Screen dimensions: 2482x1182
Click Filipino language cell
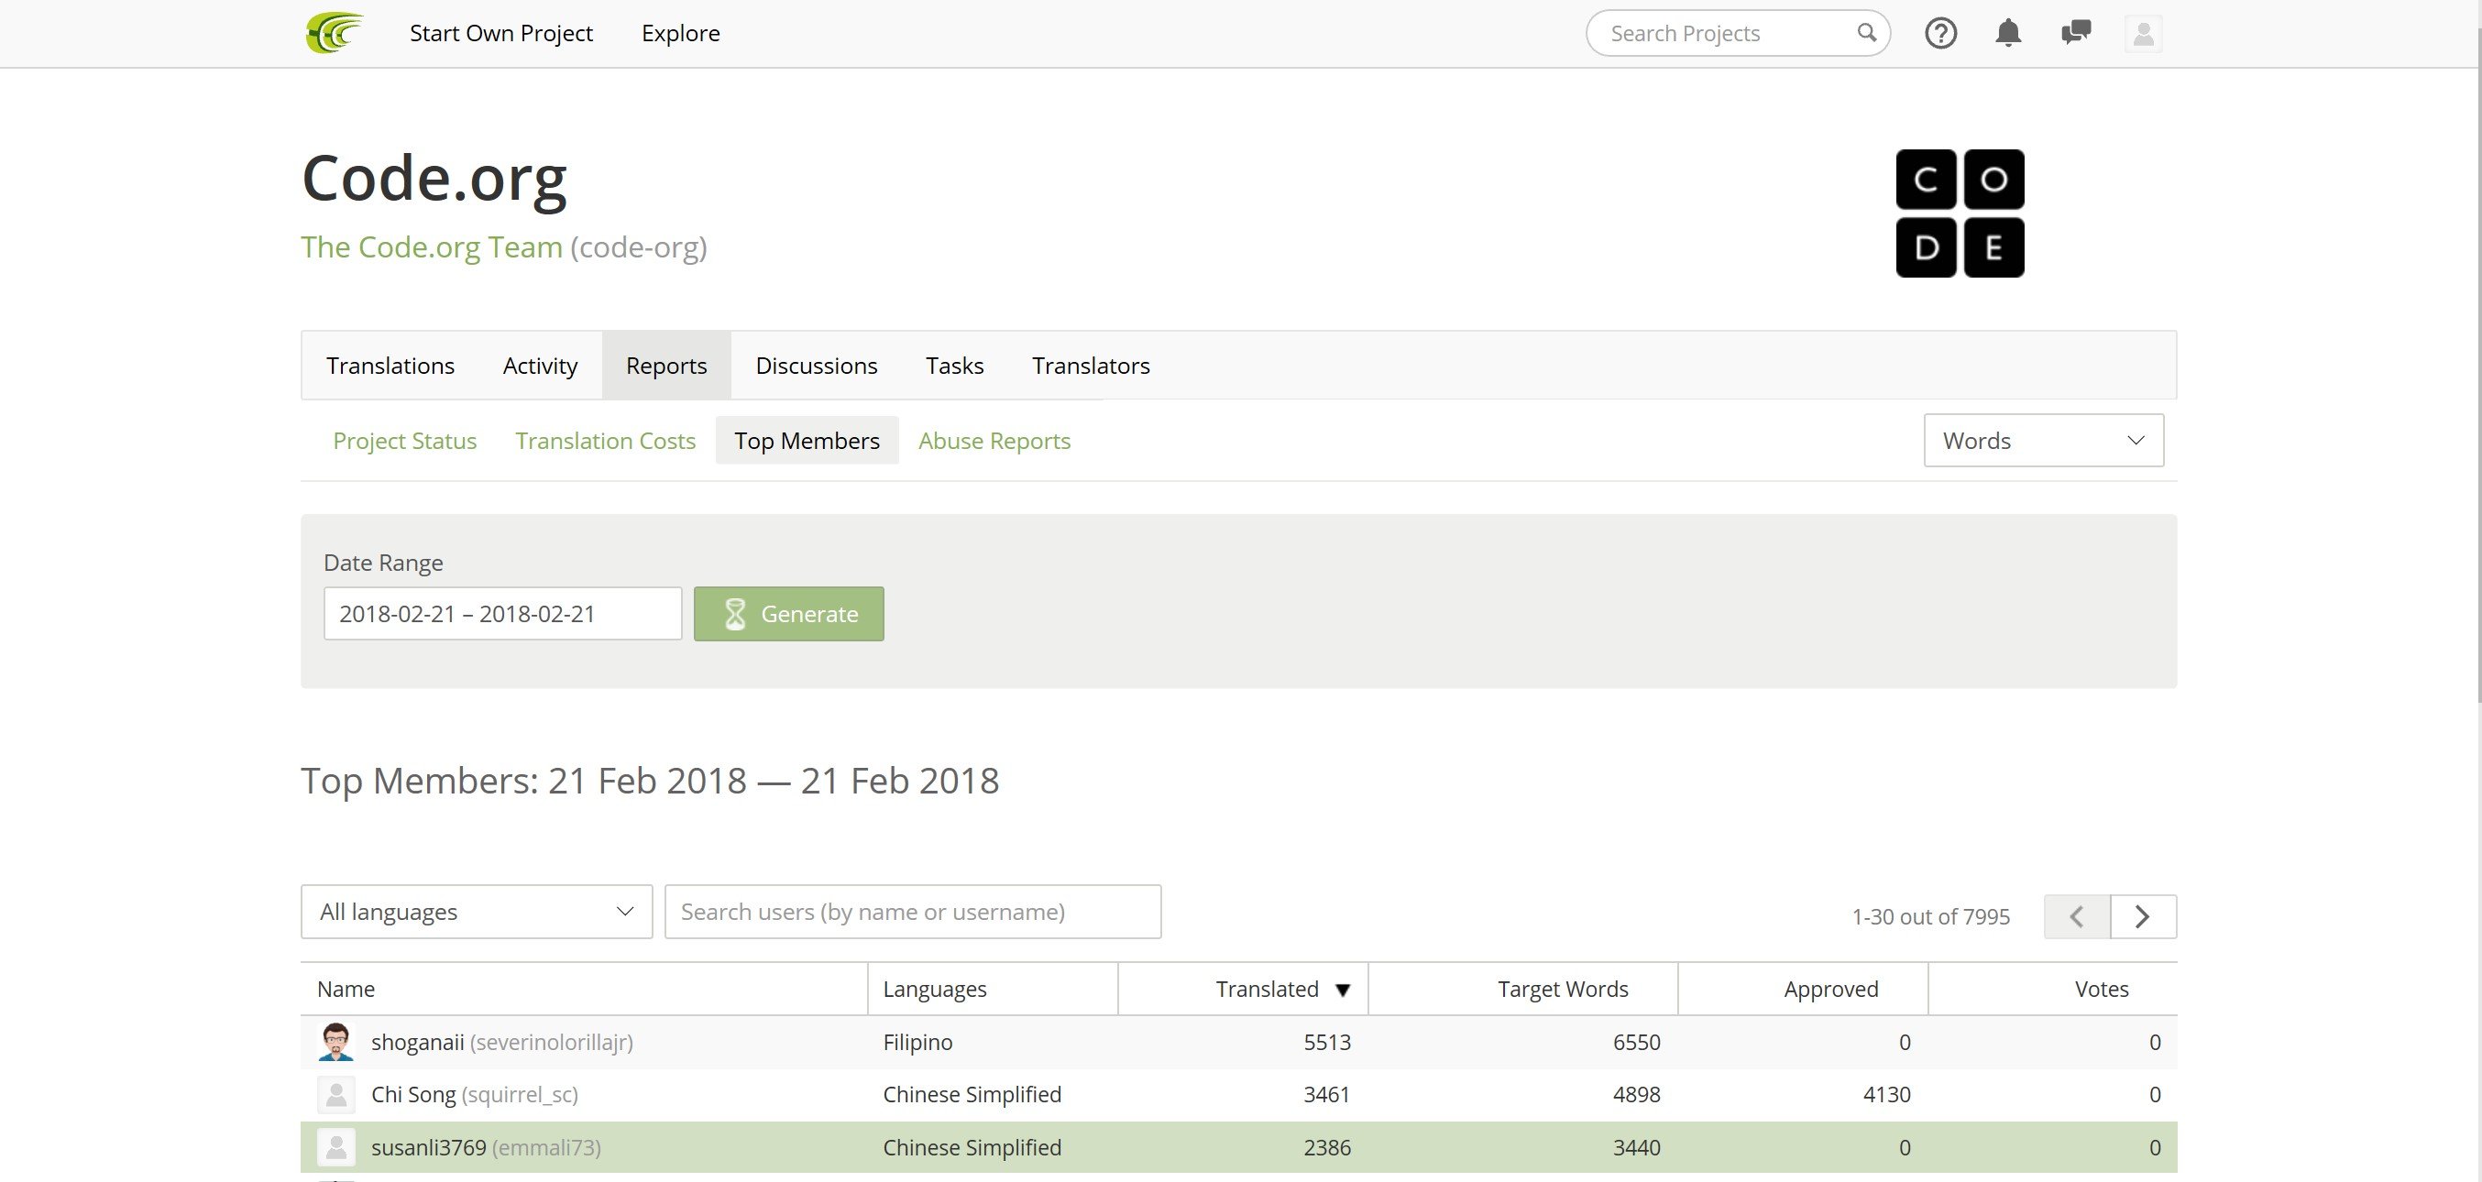pos(917,1043)
